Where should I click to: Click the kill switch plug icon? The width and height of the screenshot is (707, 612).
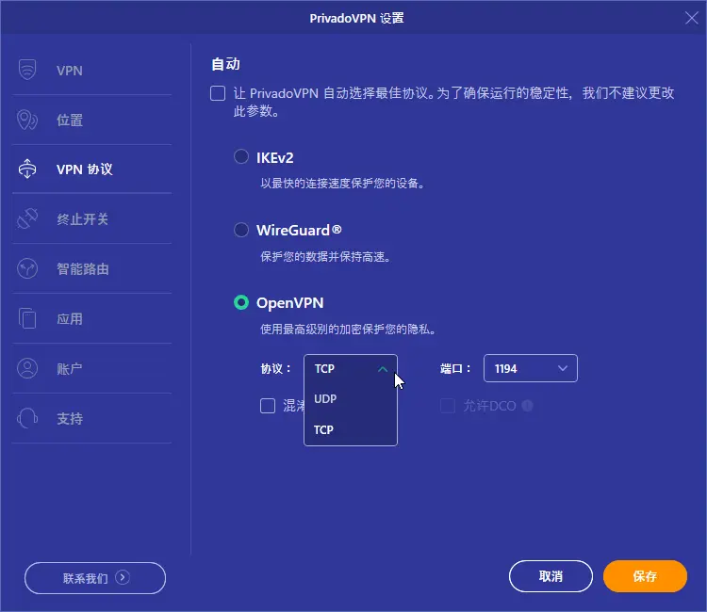(27, 218)
